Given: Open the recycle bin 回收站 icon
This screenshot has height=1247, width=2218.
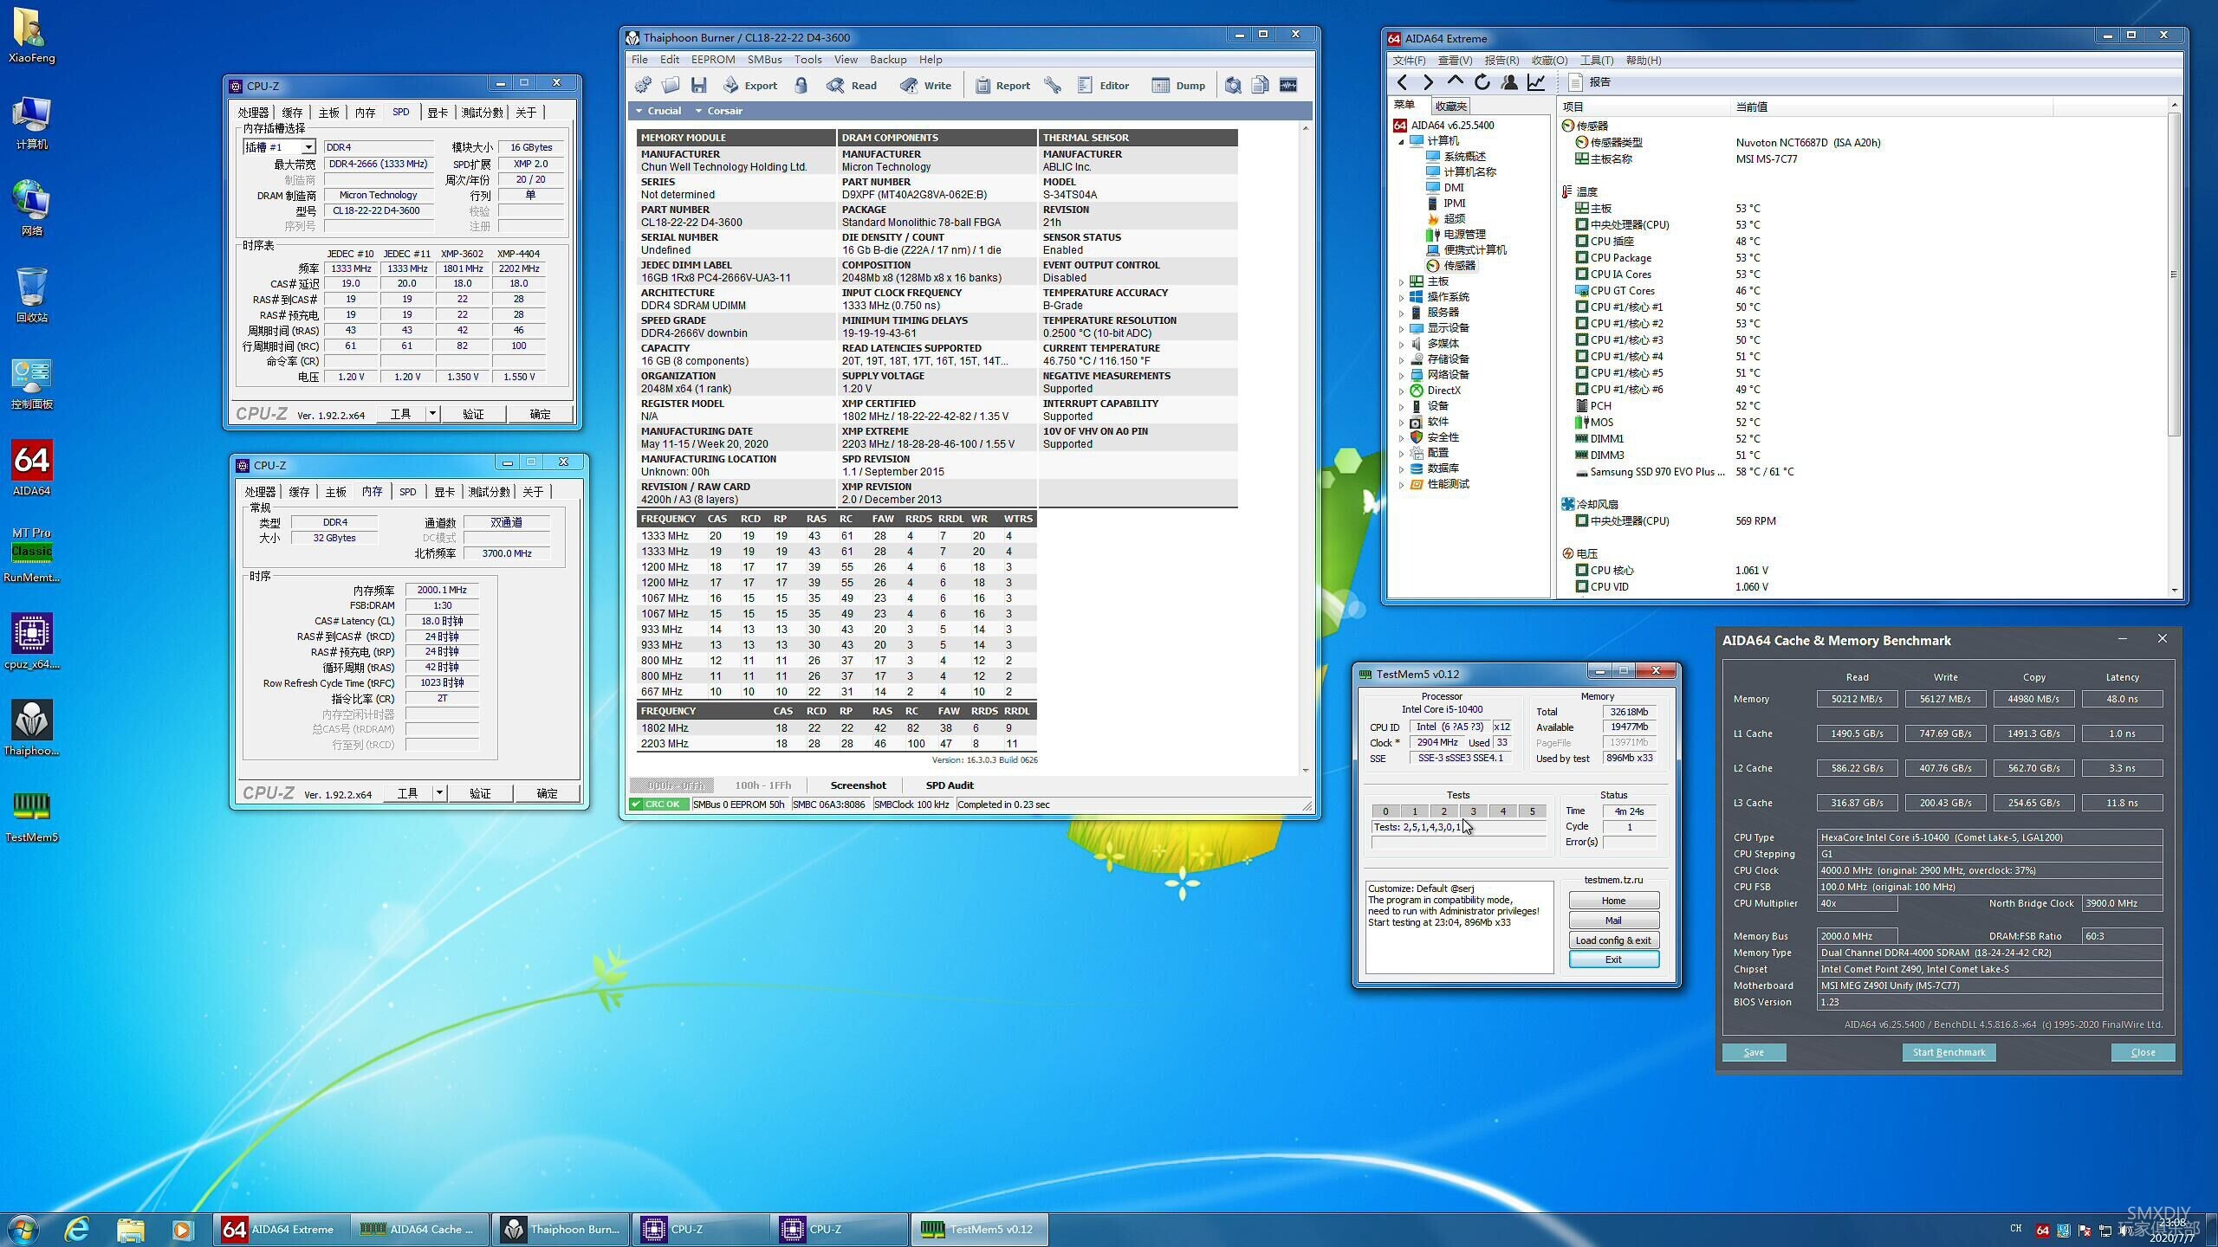Looking at the screenshot, I should point(31,294).
